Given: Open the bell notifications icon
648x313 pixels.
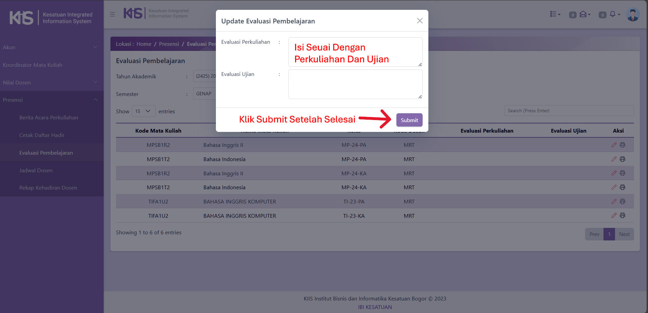Looking at the screenshot, I should [613, 14].
